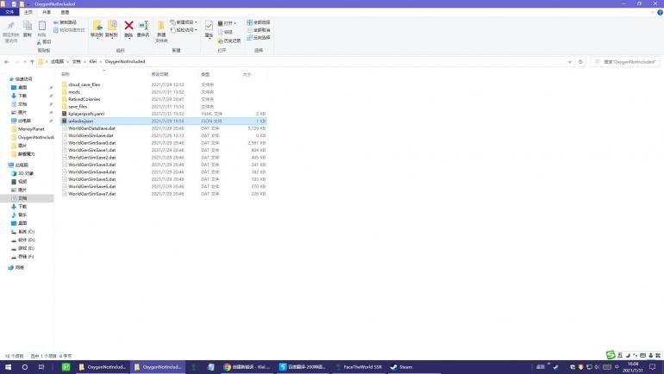Open the Open (打开) dropdown in ribbon
The width and height of the screenshot is (664, 374).
[227, 23]
